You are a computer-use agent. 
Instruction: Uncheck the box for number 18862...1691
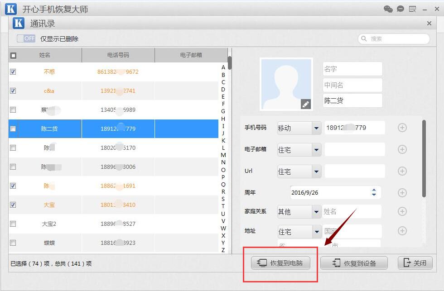pyautogui.click(x=13, y=186)
